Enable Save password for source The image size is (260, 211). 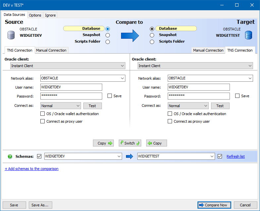[110, 96]
